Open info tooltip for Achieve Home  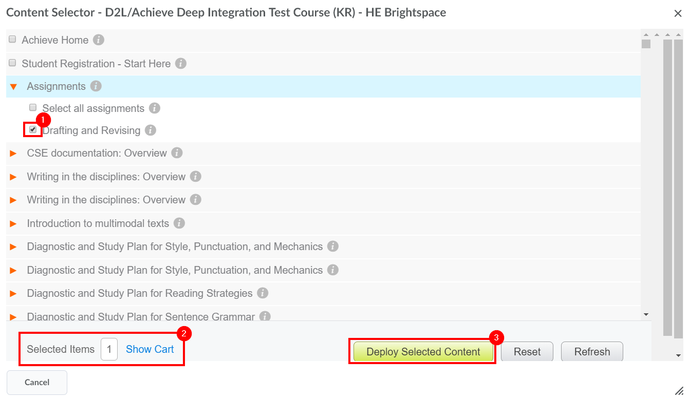click(98, 40)
